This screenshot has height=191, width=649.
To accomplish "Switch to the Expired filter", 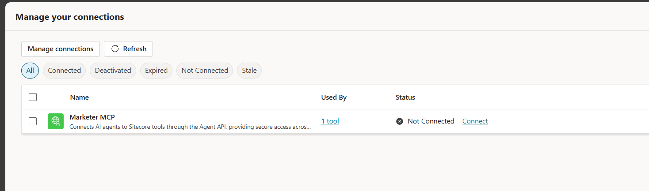I will tap(156, 71).
